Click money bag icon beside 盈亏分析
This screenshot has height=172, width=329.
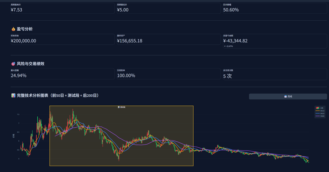13,29
